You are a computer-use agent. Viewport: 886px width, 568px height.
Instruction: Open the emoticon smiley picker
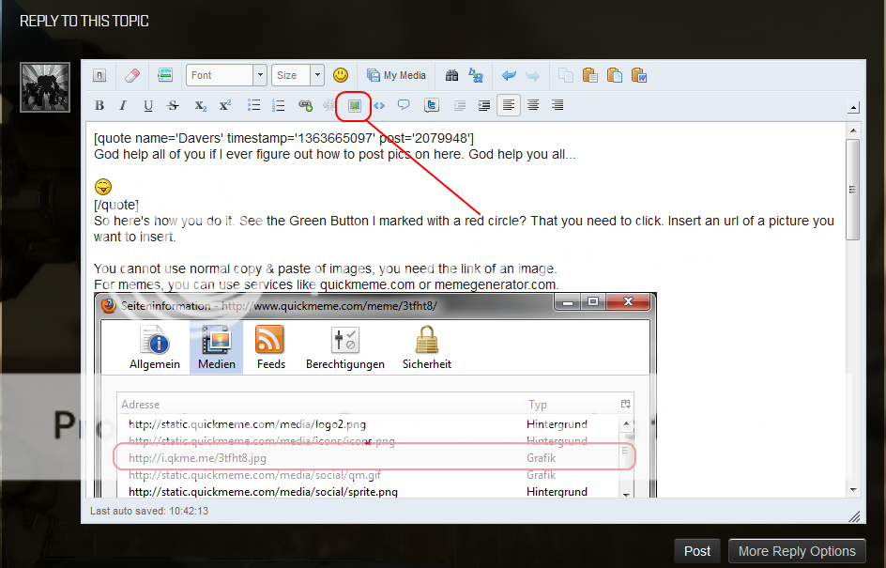point(341,75)
